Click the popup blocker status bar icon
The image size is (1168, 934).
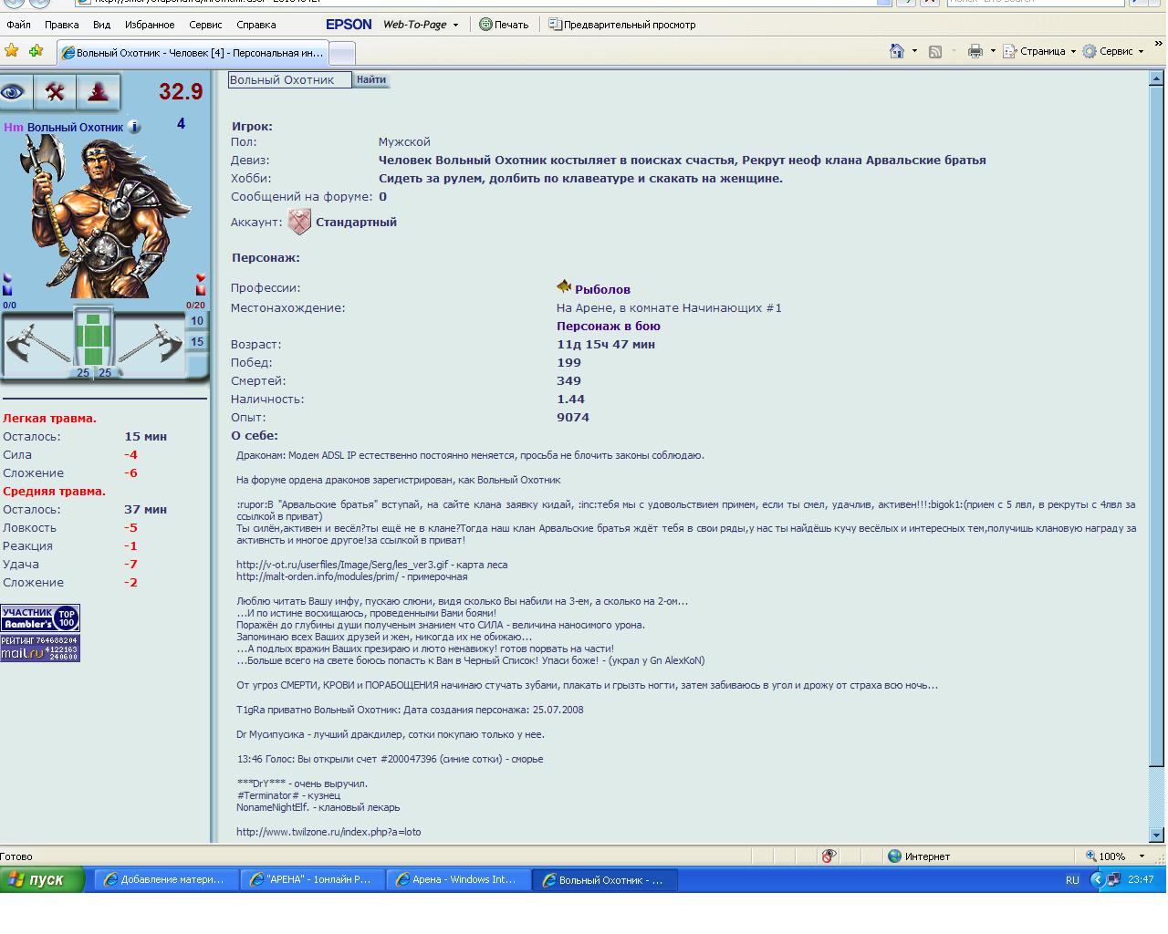(829, 856)
